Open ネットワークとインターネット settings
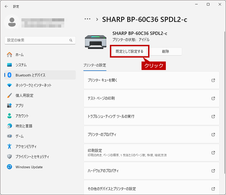This screenshot has width=226, height=195. (33, 85)
